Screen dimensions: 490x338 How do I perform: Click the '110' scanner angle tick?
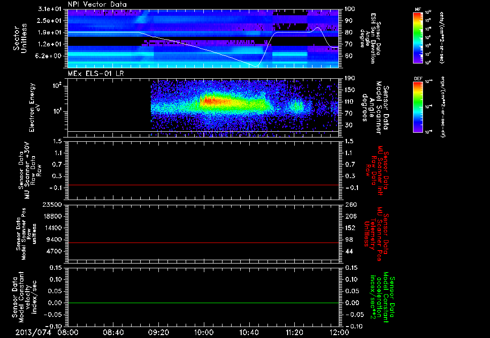(350, 102)
